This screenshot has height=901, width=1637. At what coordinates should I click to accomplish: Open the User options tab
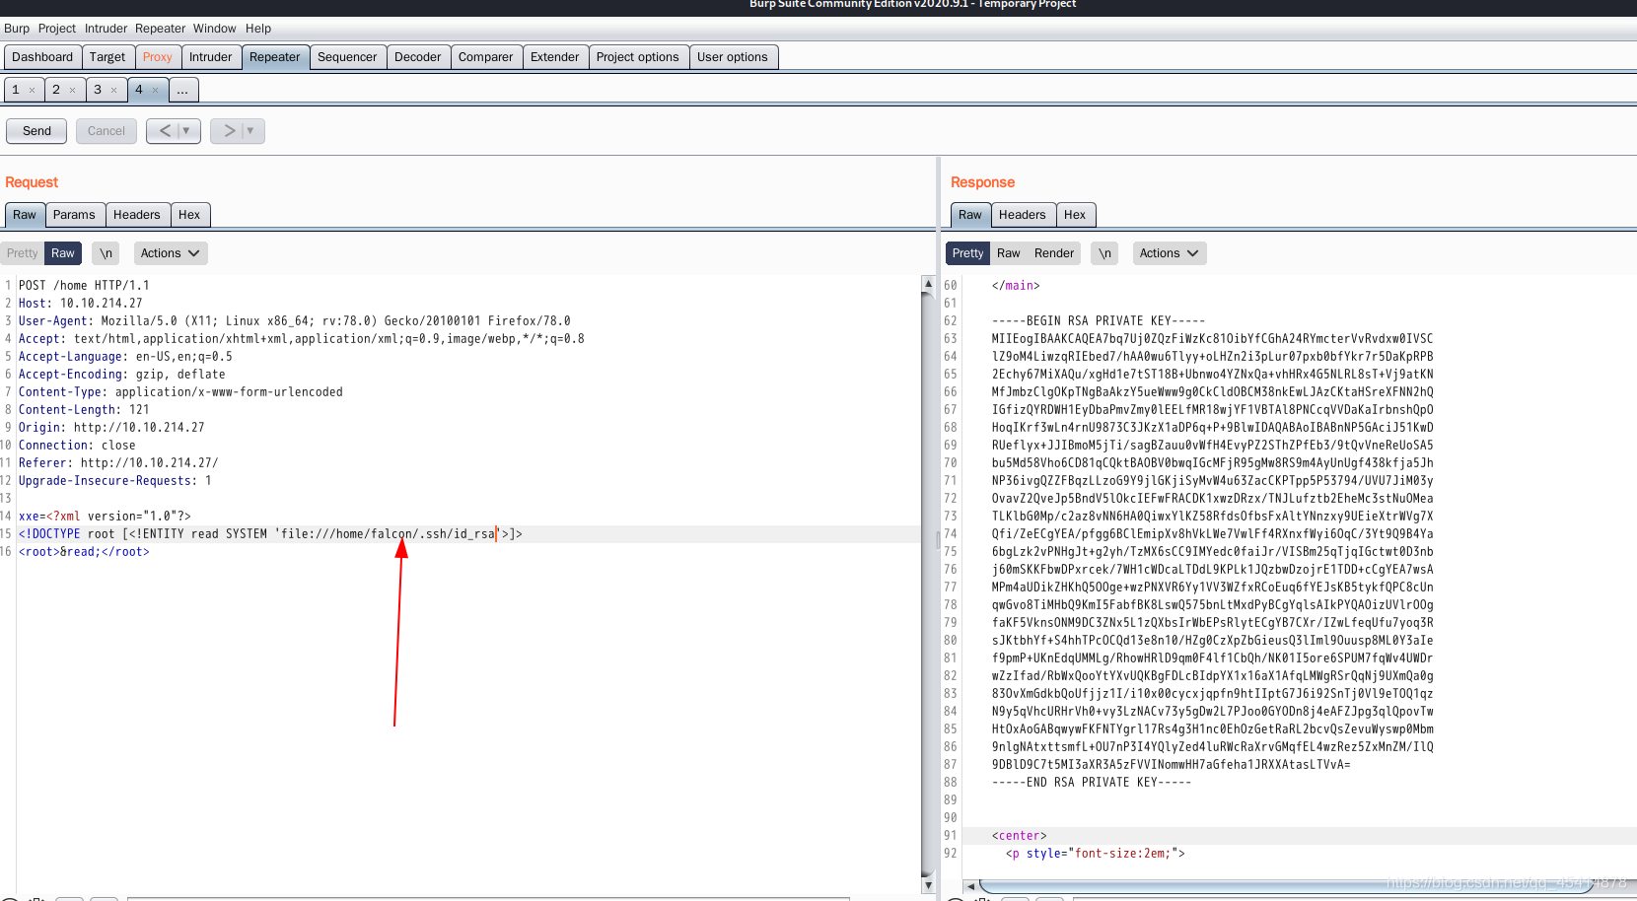pyautogui.click(x=733, y=57)
